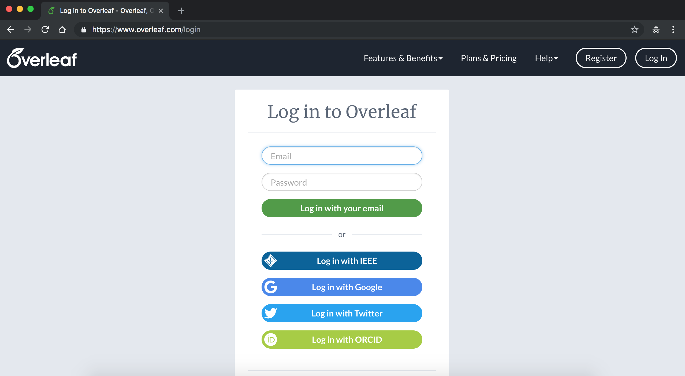
Task: Click the browser back navigation arrow
Action: pos(11,29)
